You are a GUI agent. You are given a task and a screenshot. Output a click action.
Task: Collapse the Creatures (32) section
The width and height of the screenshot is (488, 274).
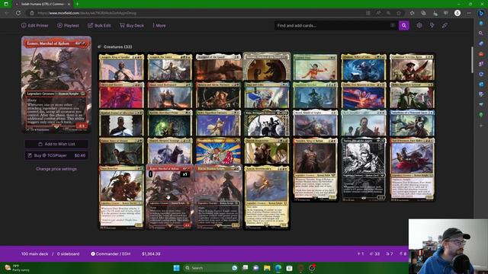click(100, 47)
